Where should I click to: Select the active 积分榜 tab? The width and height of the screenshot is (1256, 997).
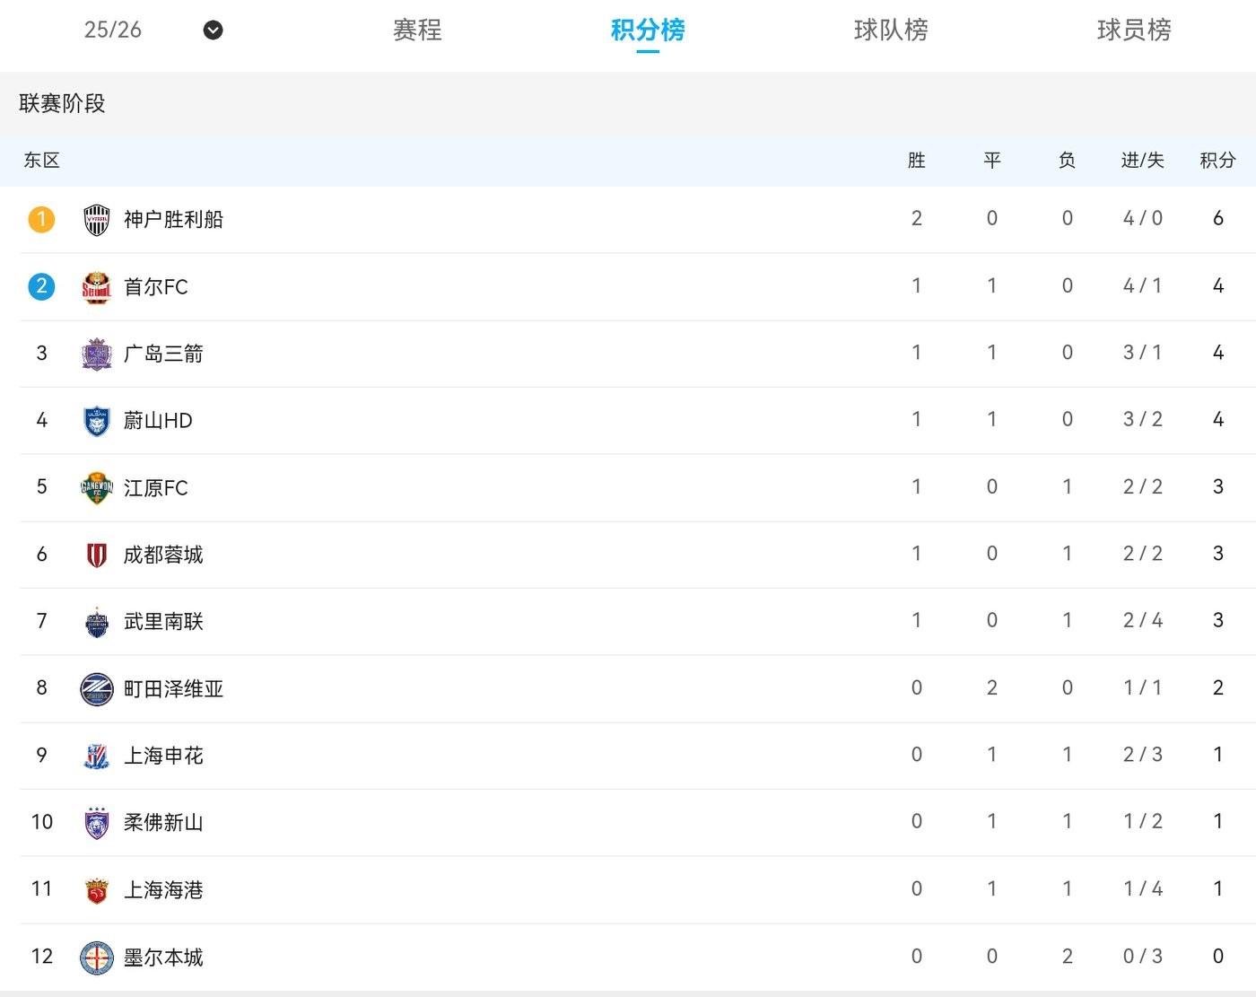pyautogui.click(x=648, y=31)
